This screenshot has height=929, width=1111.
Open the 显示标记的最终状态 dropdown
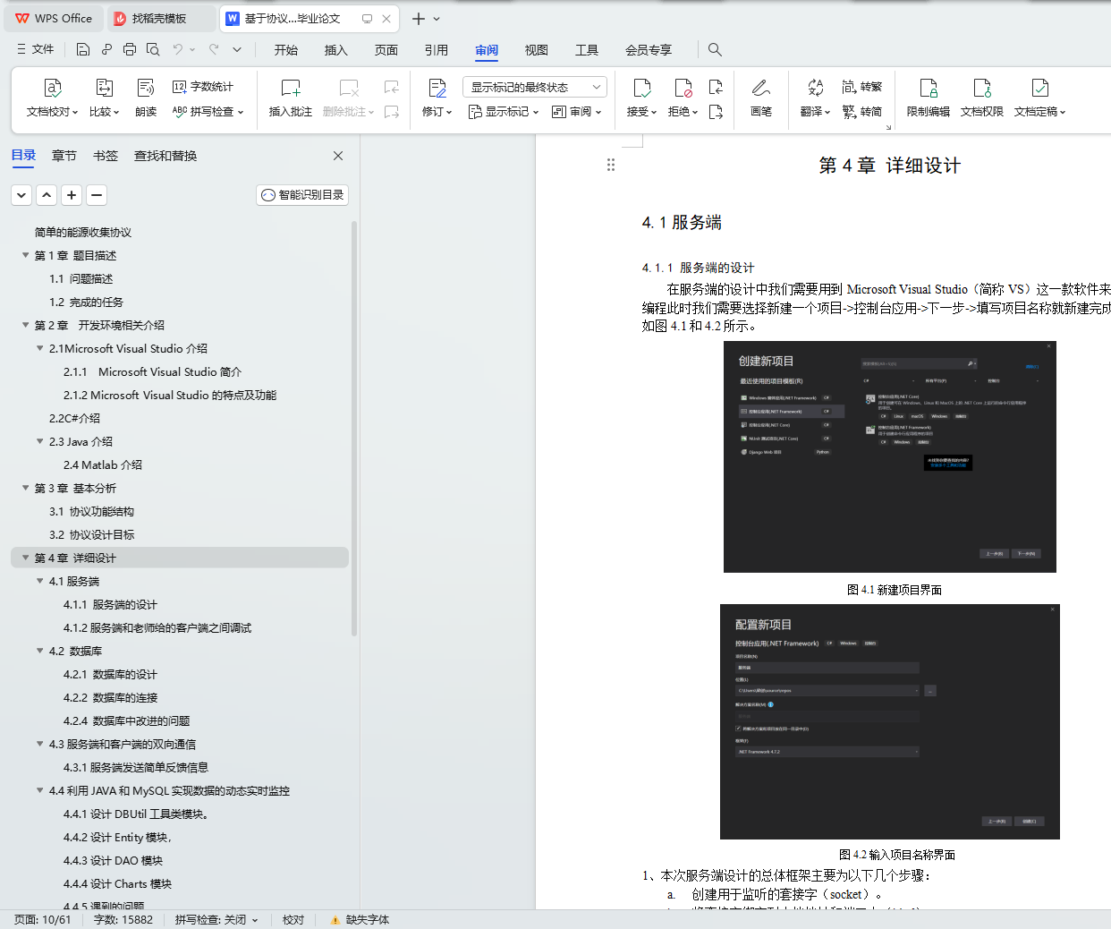(535, 87)
